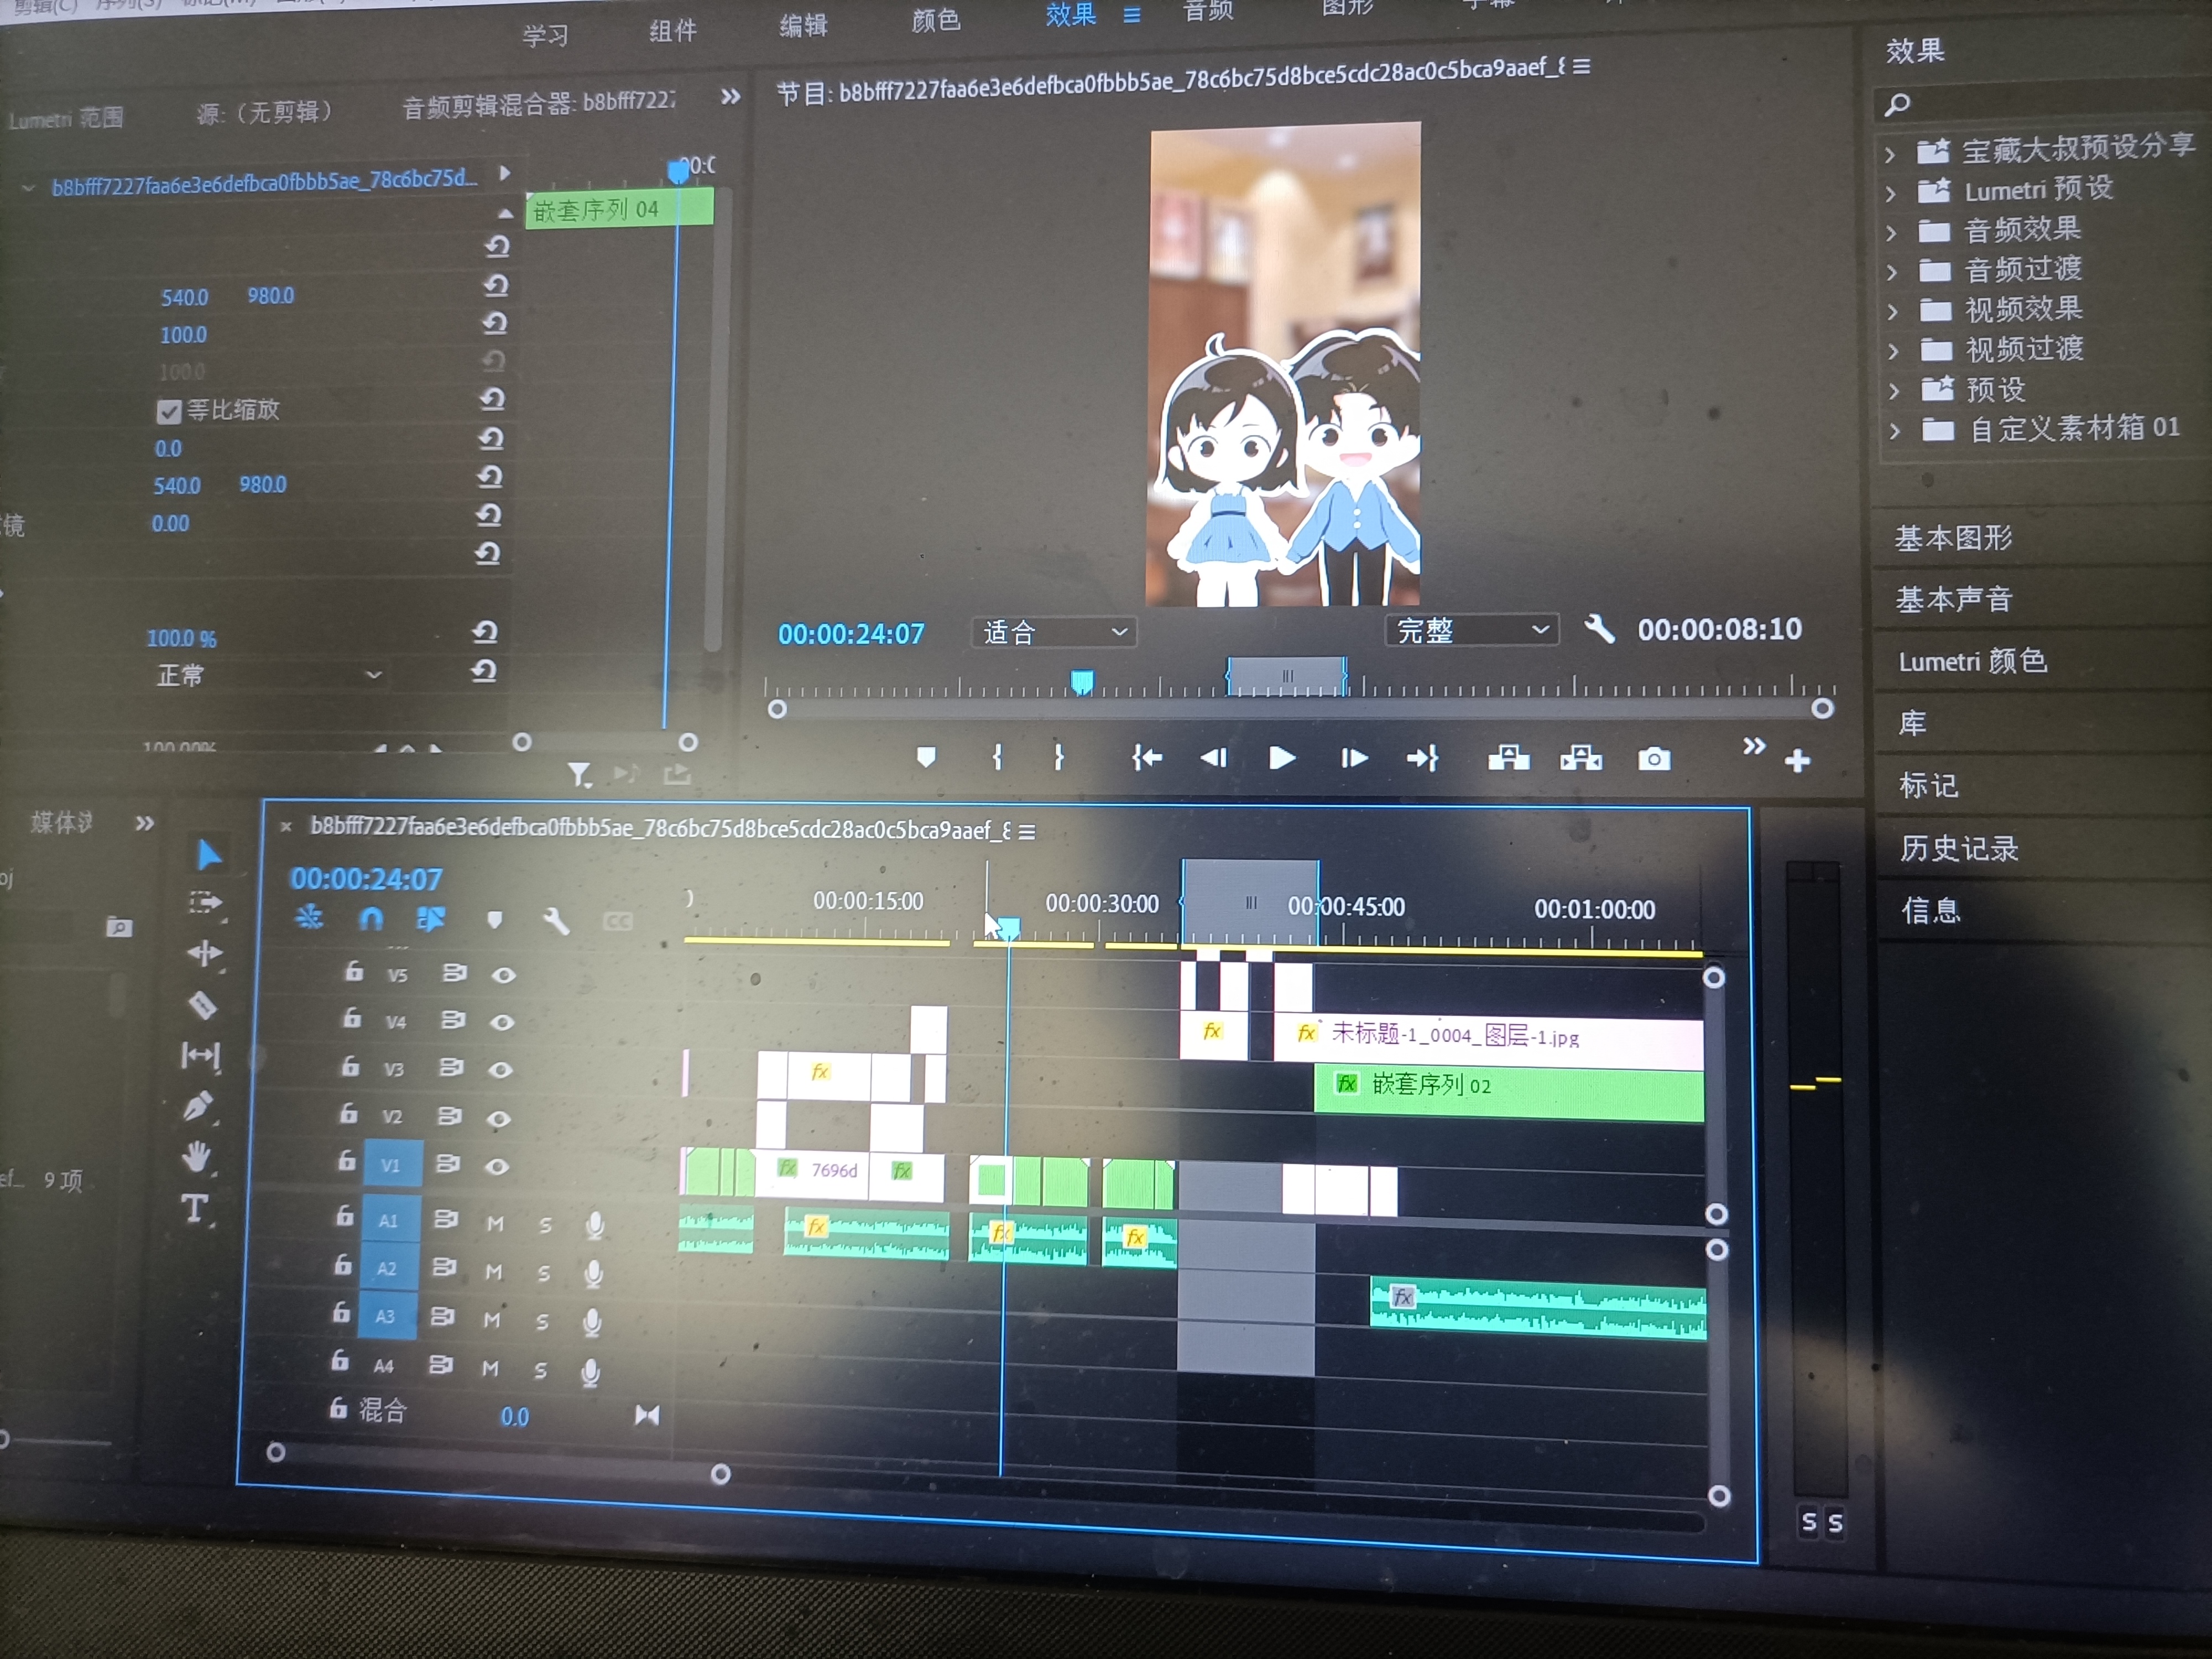
Task: Click the Lift button in Program monitor
Action: click(x=1508, y=758)
